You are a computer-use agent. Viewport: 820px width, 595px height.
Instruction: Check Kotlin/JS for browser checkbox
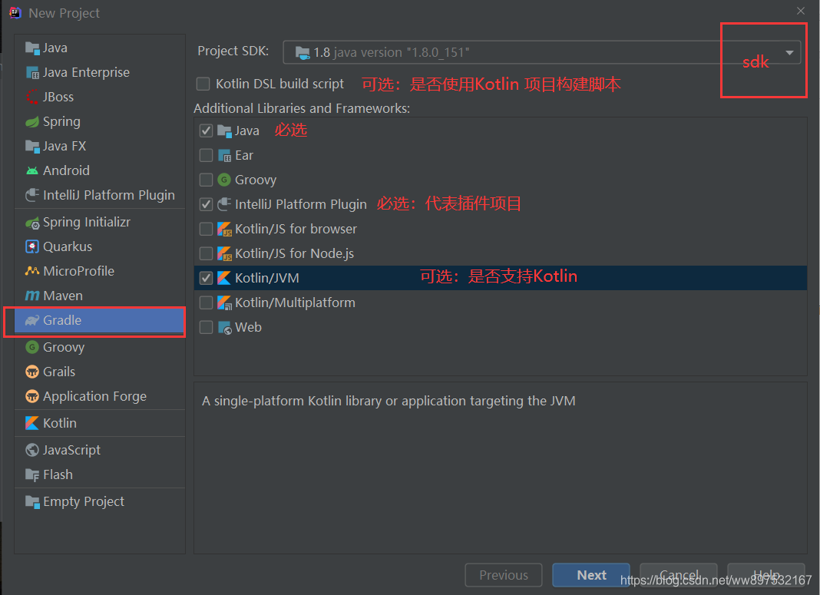[206, 229]
